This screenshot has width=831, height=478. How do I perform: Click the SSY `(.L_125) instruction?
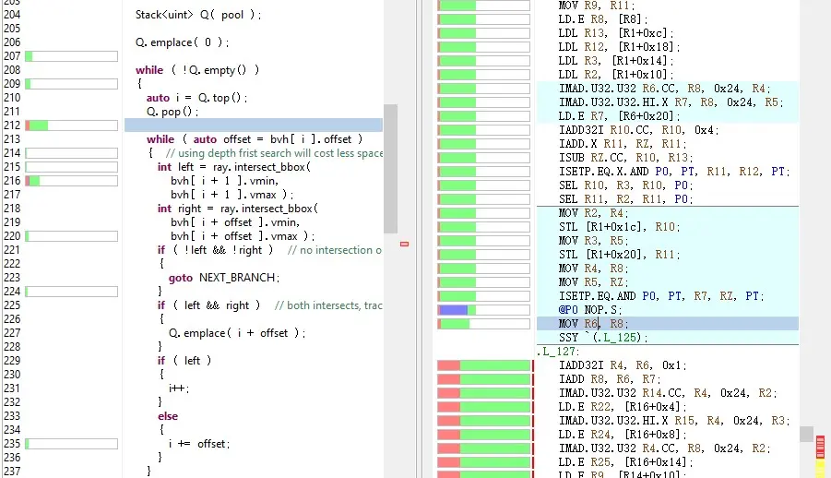(x=605, y=338)
